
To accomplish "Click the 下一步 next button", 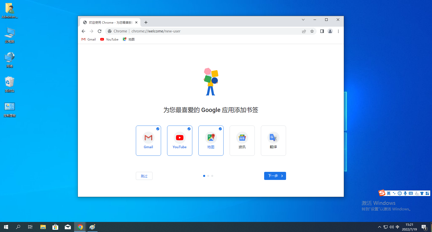I will pos(275,176).
